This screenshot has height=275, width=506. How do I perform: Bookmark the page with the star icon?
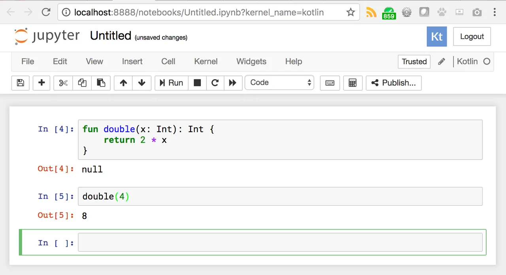pyautogui.click(x=351, y=12)
